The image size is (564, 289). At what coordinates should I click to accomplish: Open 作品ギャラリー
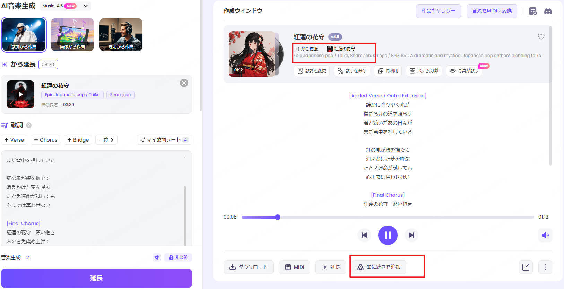coord(439,11)
